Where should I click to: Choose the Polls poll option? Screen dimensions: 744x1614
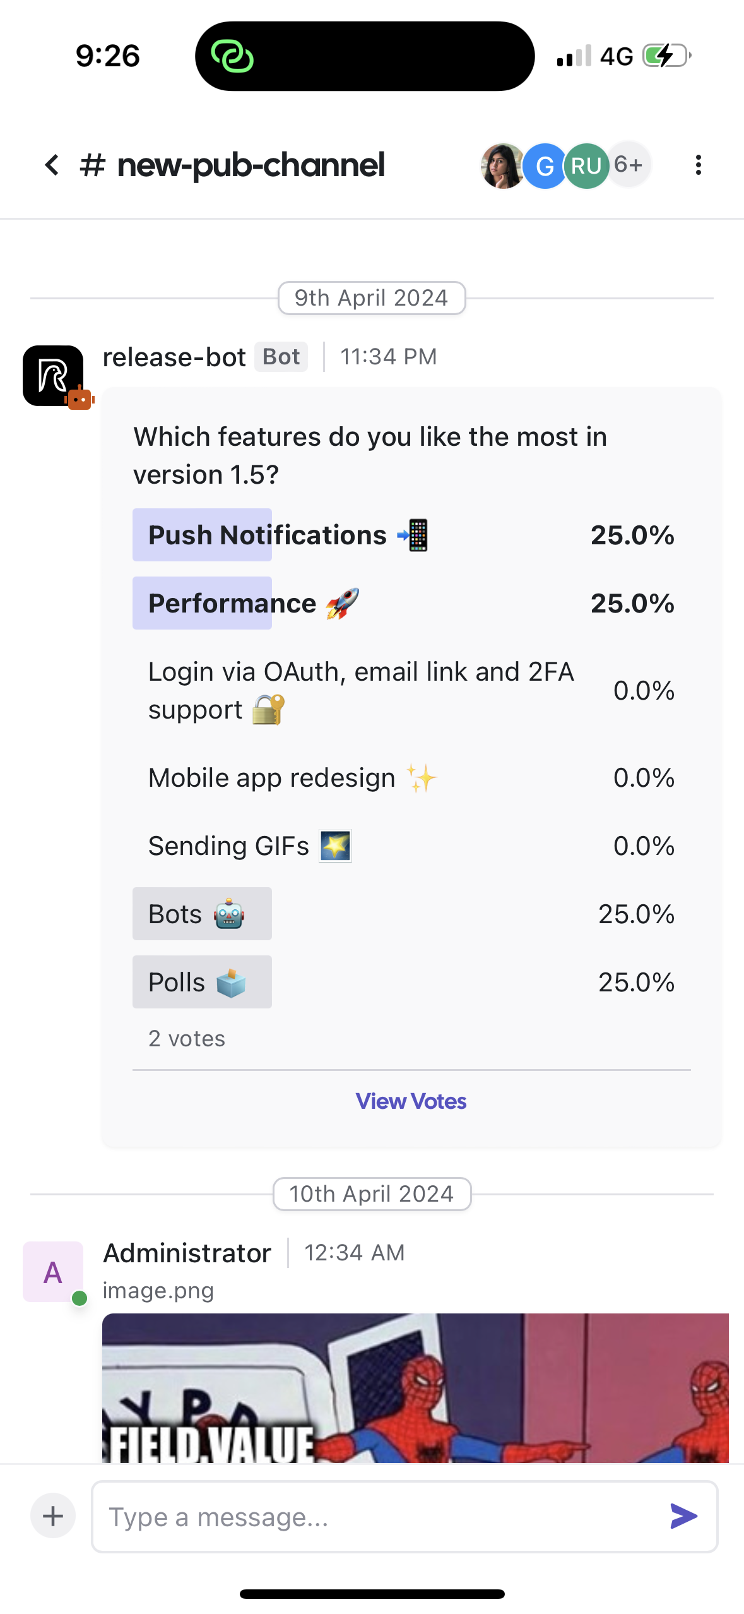coord(404,982)
